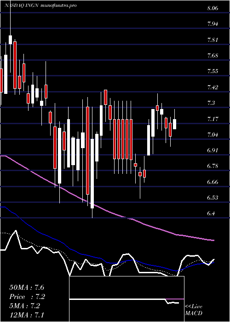230x322 pixels.
Task: Select the 7.04 price axis label
Action: (213, 135)
